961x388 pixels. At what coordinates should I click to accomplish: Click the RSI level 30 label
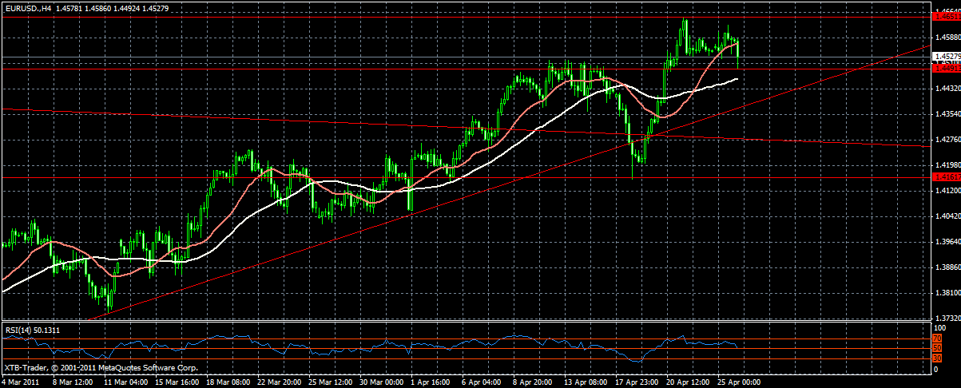[x=938, y=358]
